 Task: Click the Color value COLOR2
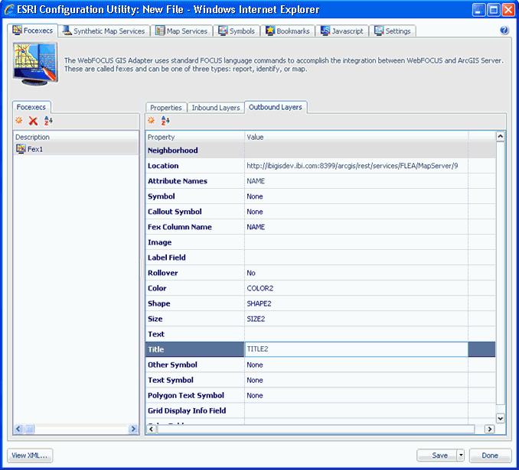click(x=260, y=288)
